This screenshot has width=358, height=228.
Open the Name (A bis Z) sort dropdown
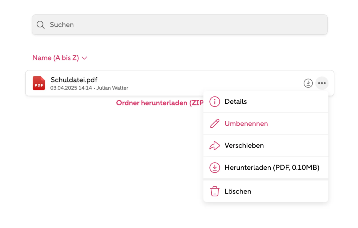tap(60, 58)
